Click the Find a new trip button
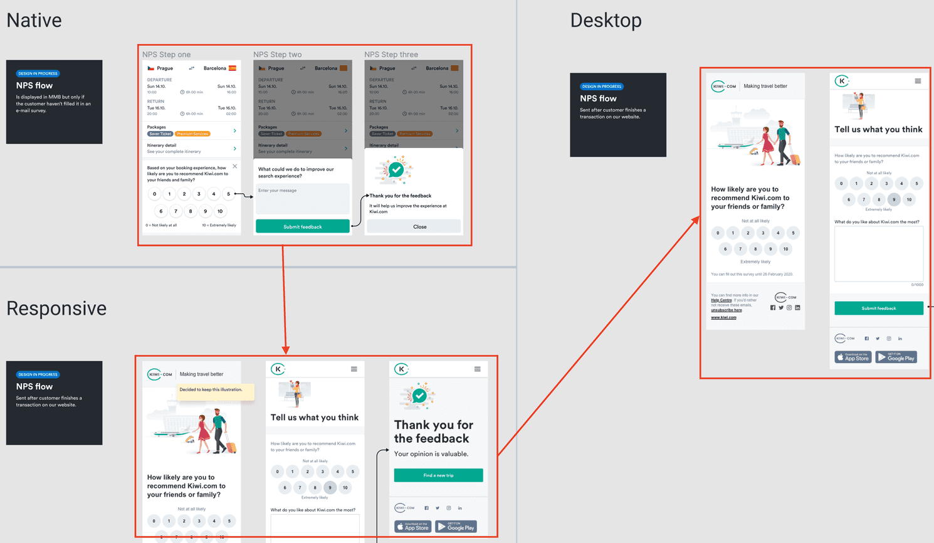This screenshot has height=543, width=934. [438, 475]
